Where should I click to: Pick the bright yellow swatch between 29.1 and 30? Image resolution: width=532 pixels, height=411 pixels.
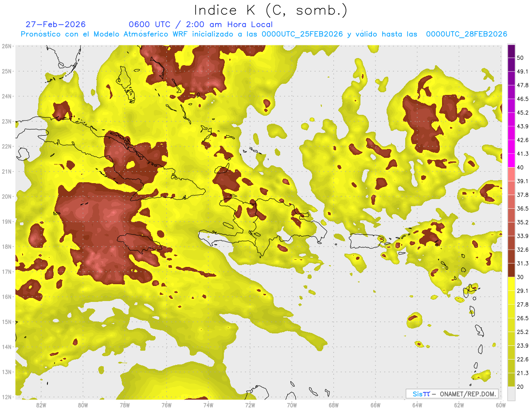(x=511, y=284)
